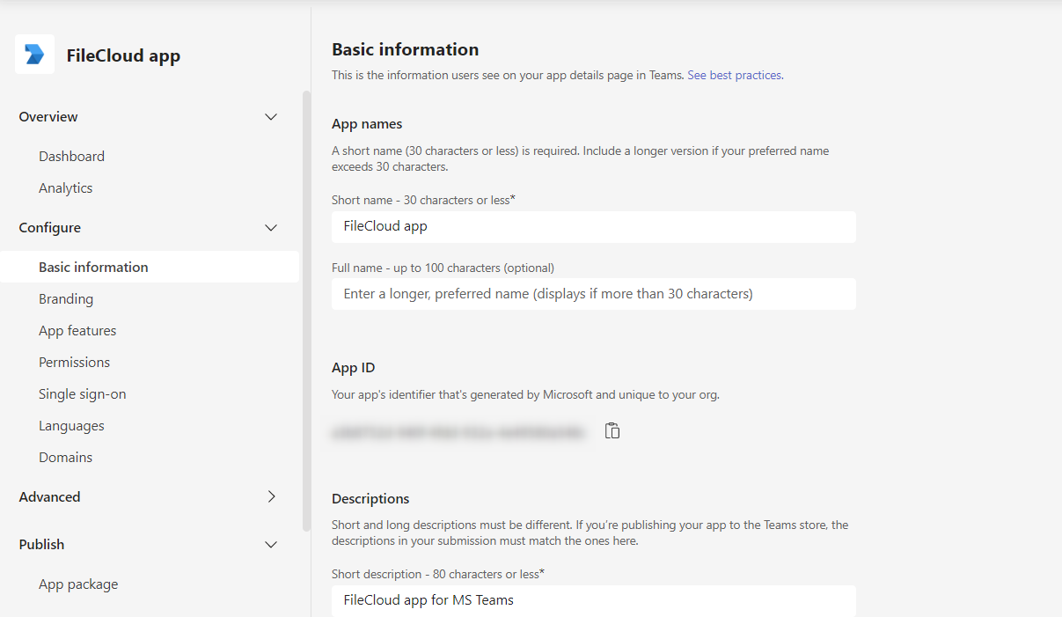The width and height of the screenshot is (1062, 617).
Task: Open the Domains page
Action: tap(65, 458)
